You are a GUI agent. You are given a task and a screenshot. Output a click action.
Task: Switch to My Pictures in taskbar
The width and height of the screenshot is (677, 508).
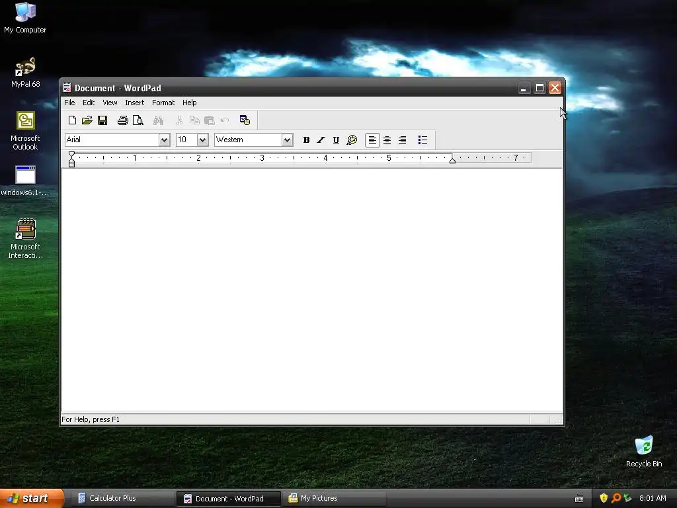(x=334, y=499)
